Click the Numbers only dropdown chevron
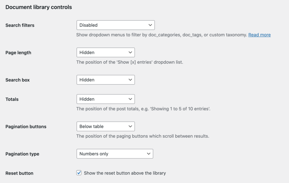289x183 pixels. click(x=148, y=154)
